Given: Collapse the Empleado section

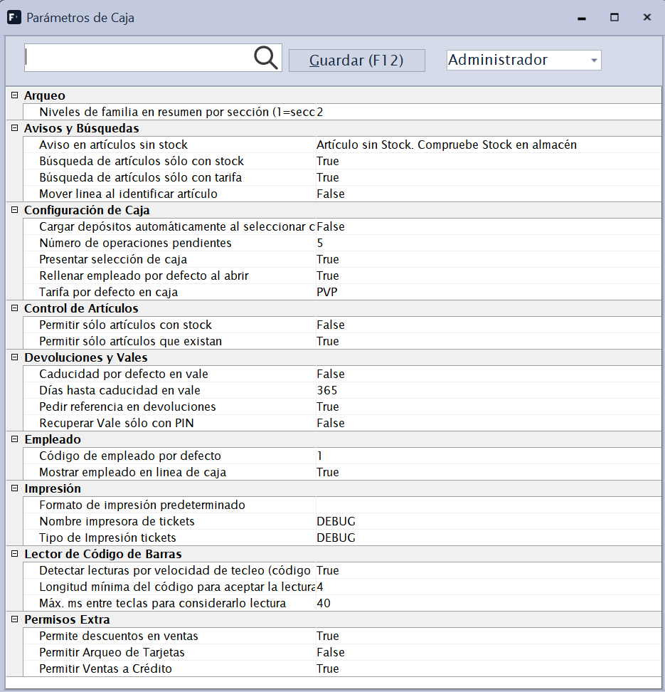Looking at the screenshot, I should pos(14,439).
